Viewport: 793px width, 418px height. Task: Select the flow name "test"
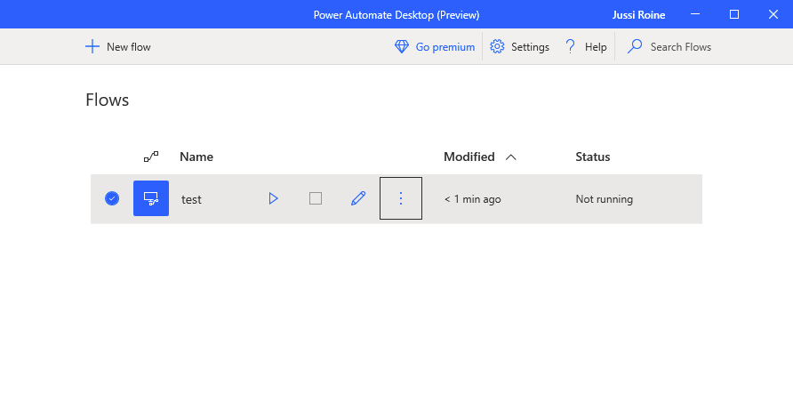[191, 199]
